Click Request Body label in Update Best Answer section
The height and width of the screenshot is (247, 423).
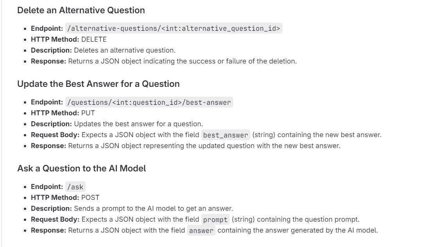click(x=55, y=135)
